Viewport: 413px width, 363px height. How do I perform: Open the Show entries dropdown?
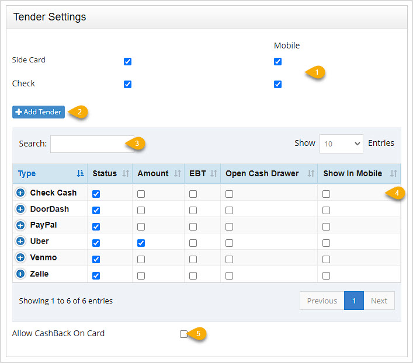[x=341, y=144]
